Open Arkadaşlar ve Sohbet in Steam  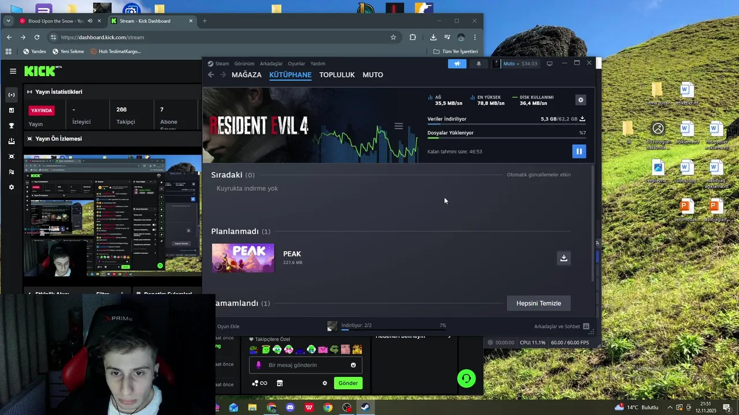pyautogui.click(x=561, y=326)
